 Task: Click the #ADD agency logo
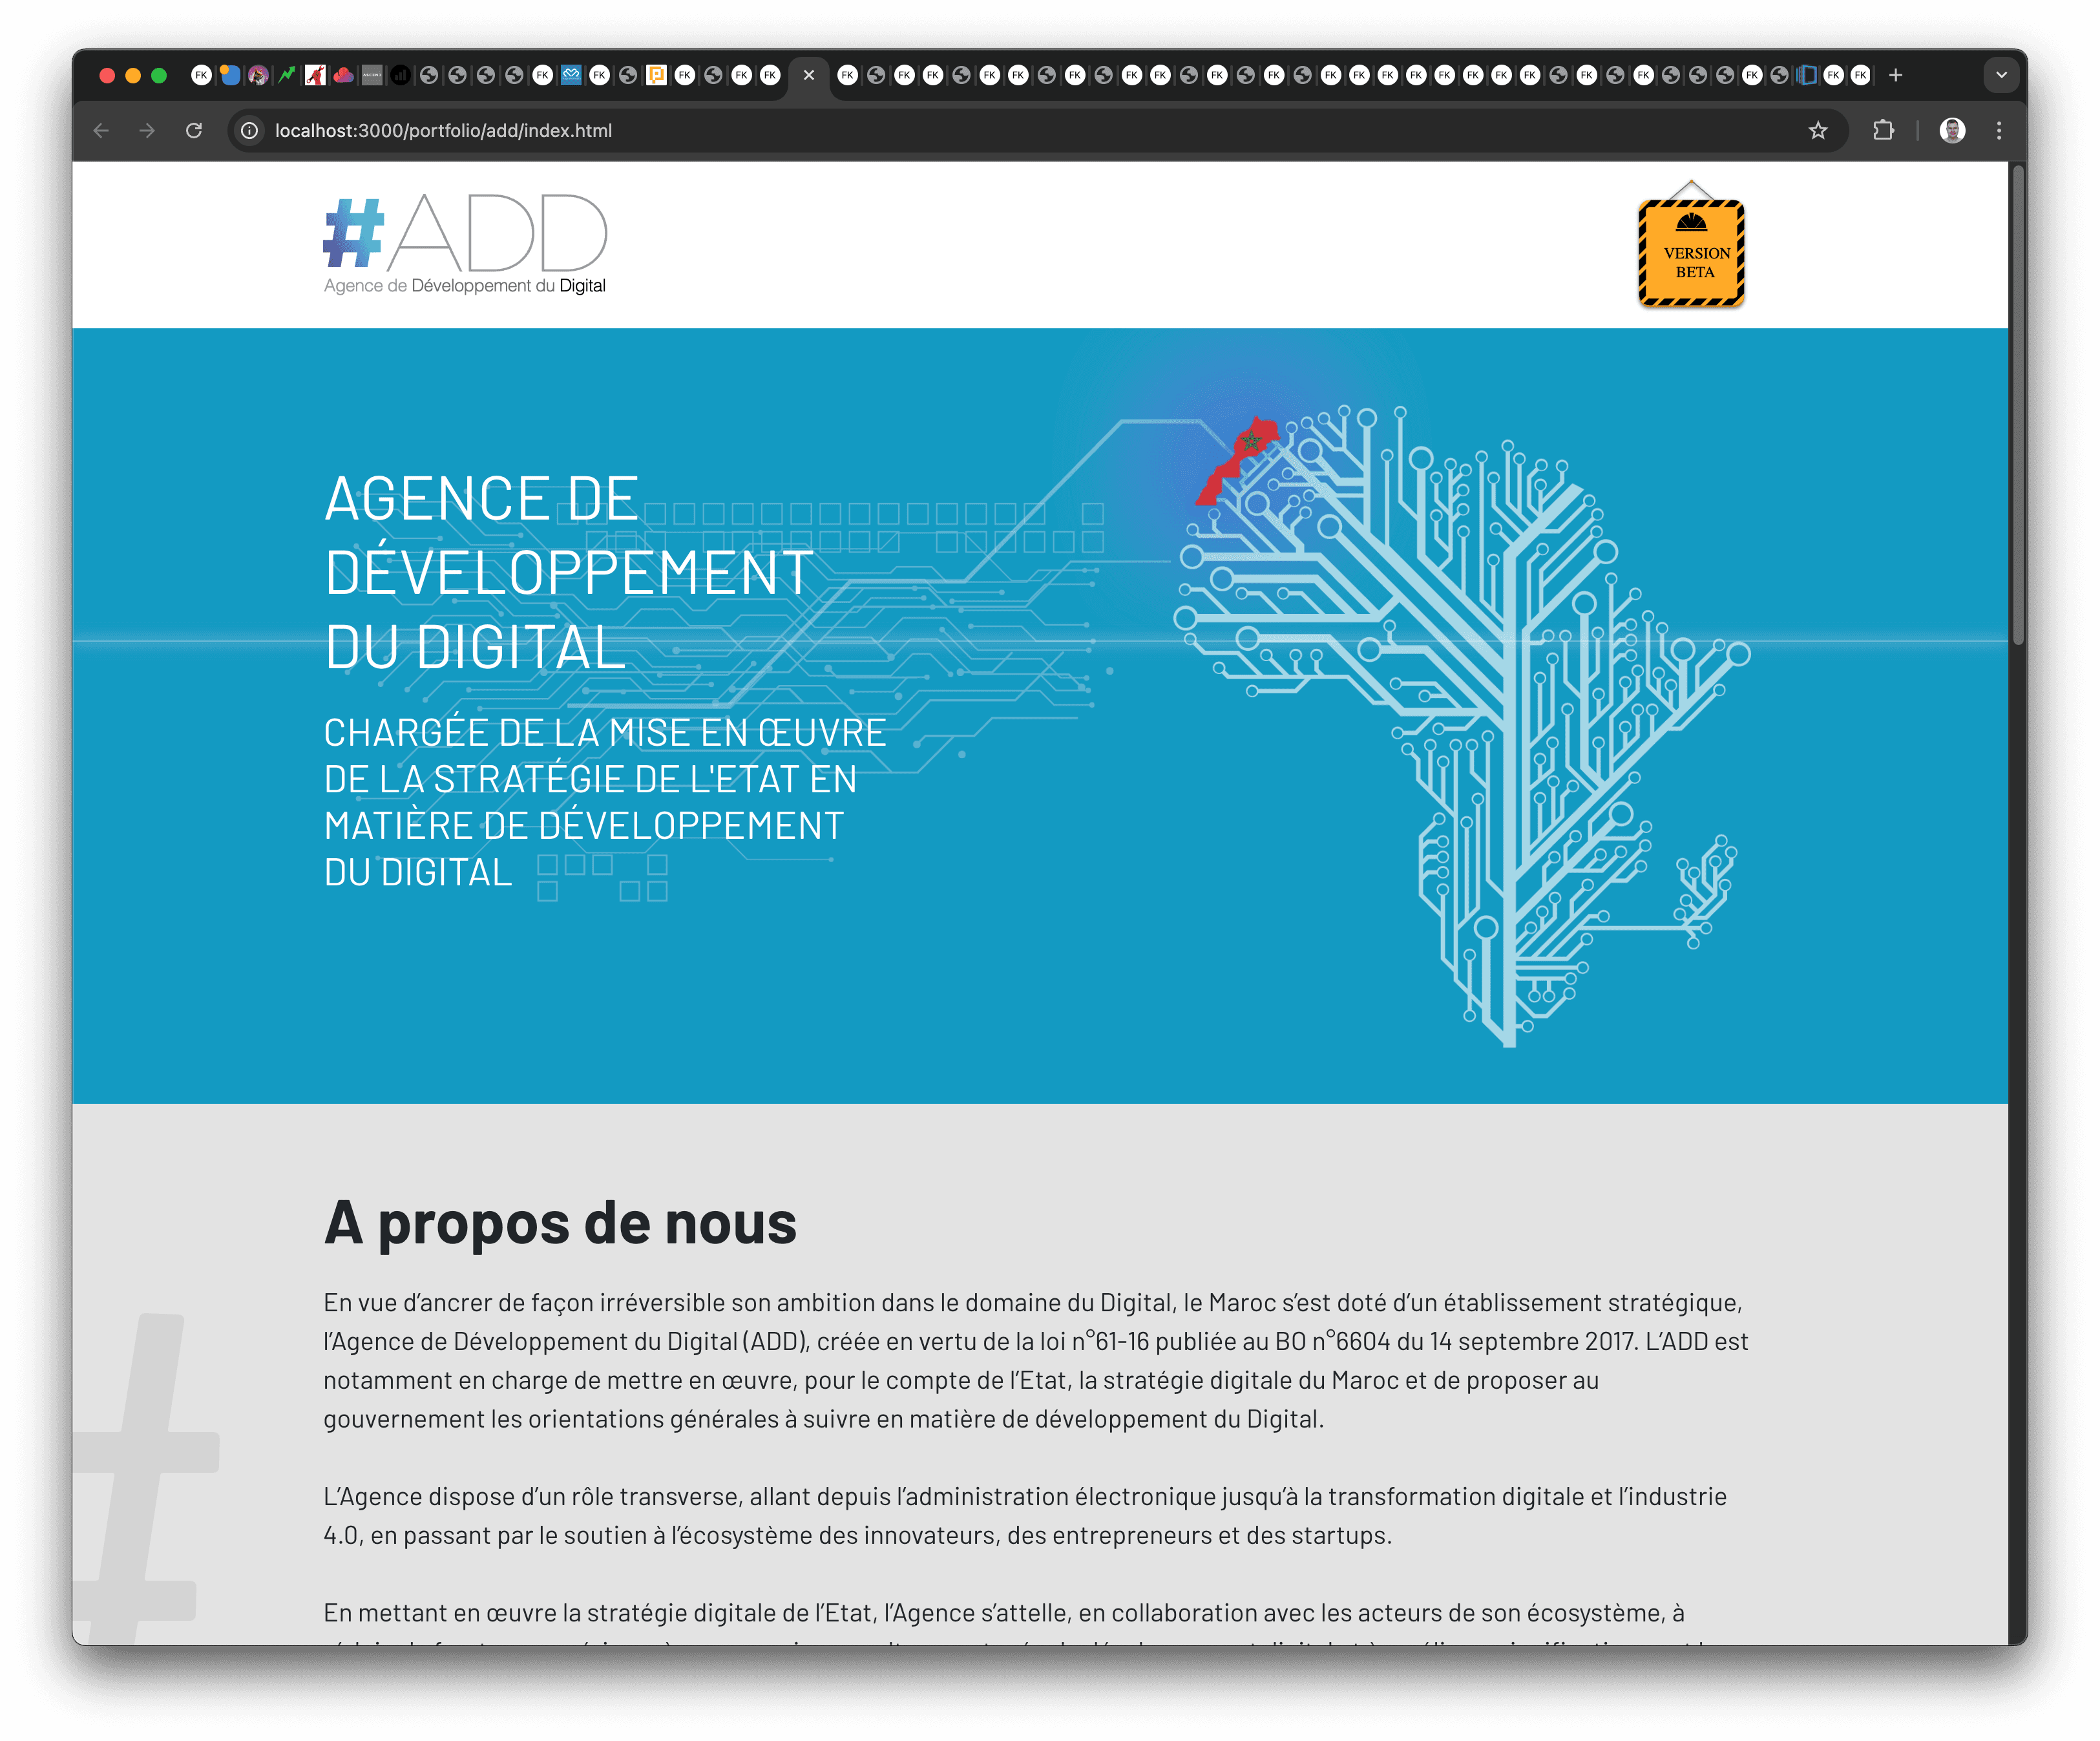[x=465, y=244]
